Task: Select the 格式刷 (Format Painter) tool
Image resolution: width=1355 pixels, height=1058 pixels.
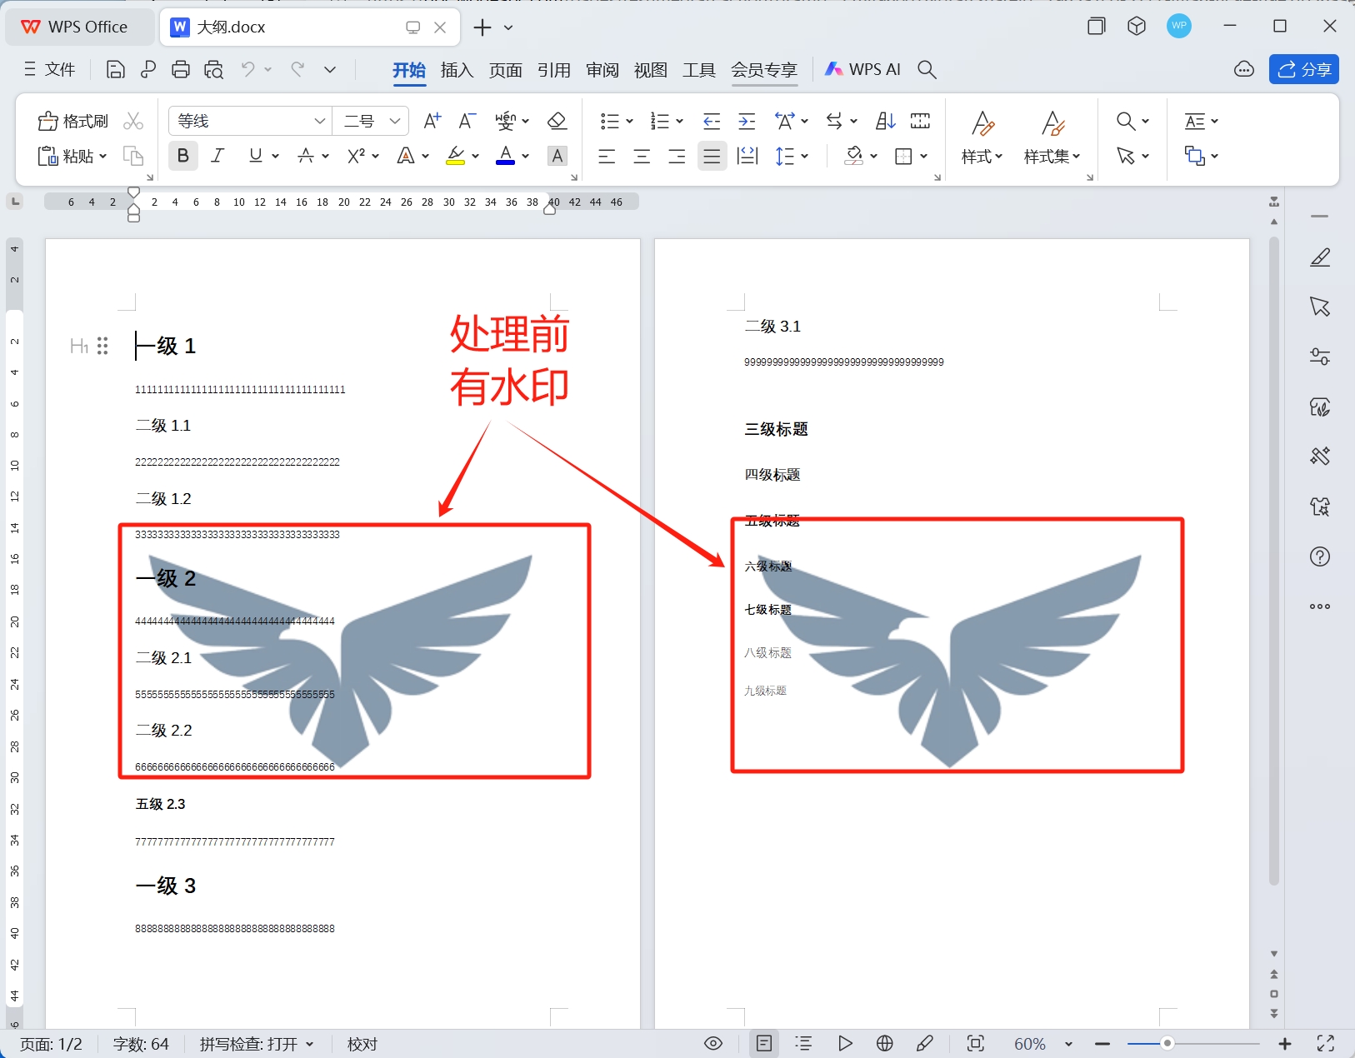Action: click(x=73, y=121)
